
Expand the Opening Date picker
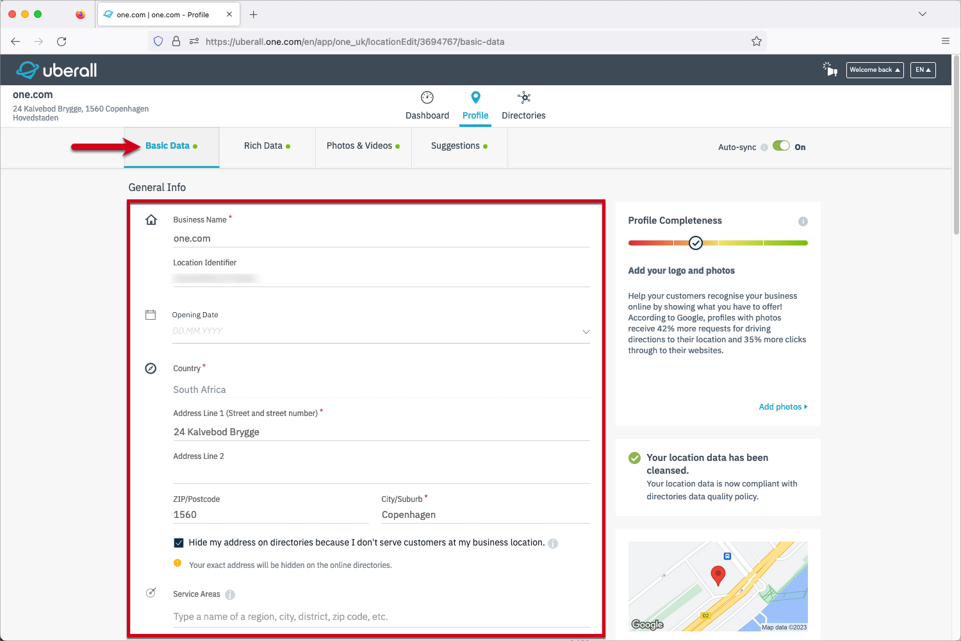pos(586,331)
